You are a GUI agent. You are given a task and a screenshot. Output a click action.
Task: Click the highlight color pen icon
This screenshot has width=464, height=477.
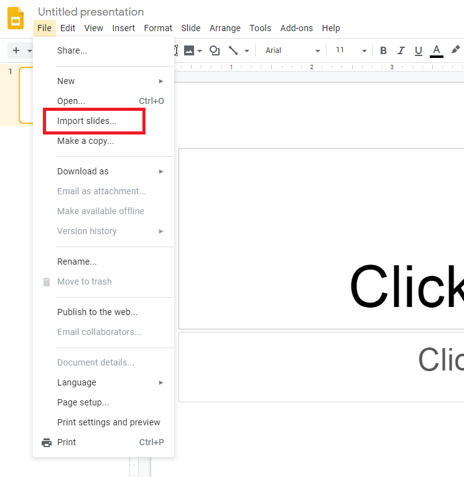[455, 50]
